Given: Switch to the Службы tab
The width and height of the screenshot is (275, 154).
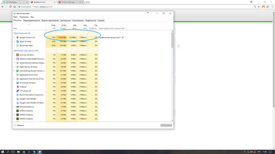Looking at the screenshot, I should coord(101,20).
